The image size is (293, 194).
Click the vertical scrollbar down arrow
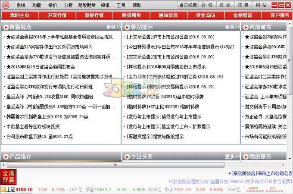coord(290,159)
